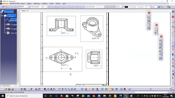
Task: Click the select arrow in second floating toolbar
Action: click(x=156, y=30)
